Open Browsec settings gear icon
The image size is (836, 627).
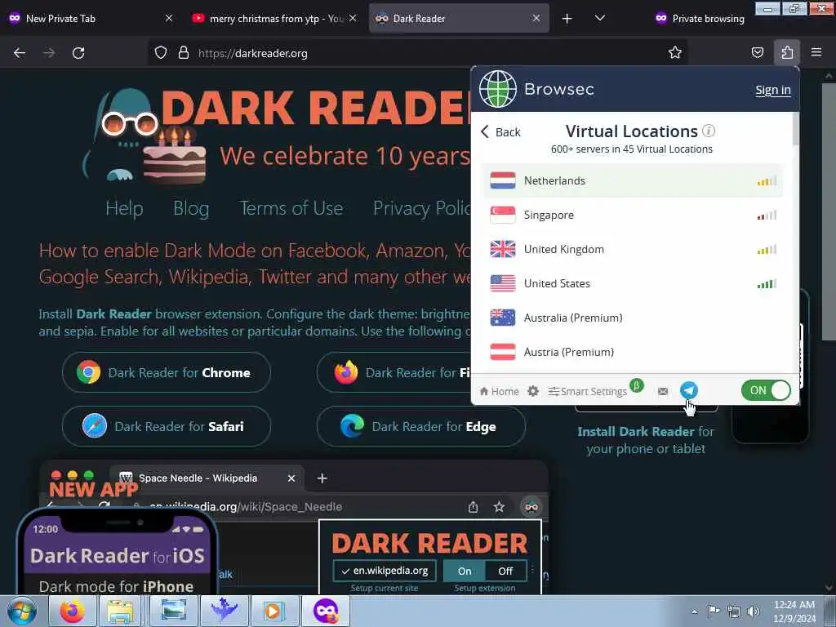[x=532, y=391]
